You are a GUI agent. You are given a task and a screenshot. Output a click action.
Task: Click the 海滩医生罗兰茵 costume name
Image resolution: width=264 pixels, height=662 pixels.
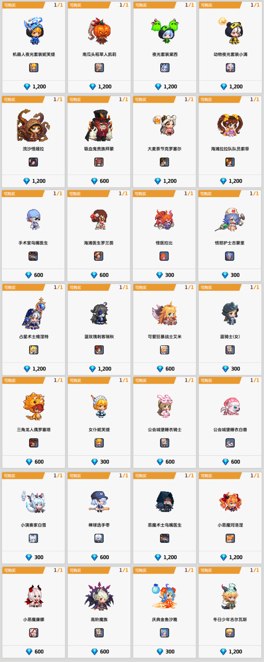(99, 243)
